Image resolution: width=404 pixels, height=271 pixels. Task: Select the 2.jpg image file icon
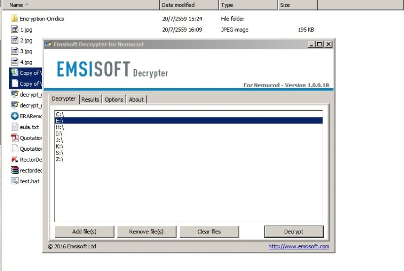(x=15, y=40)
